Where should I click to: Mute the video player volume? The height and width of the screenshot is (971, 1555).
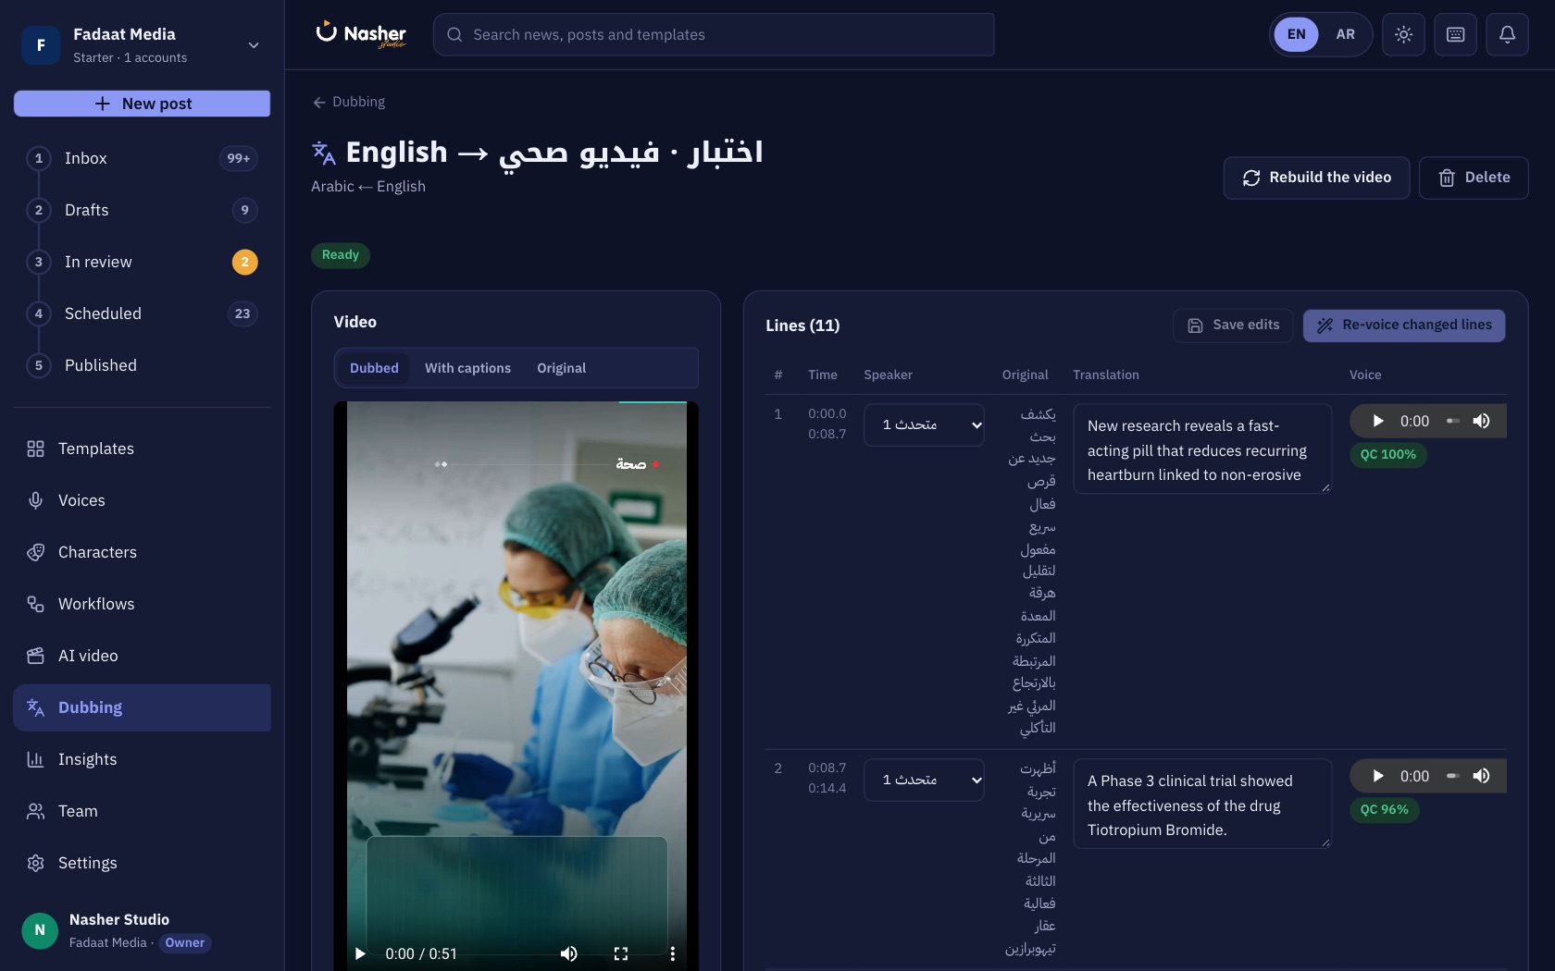pyautogui.click(x=569, y=953)
